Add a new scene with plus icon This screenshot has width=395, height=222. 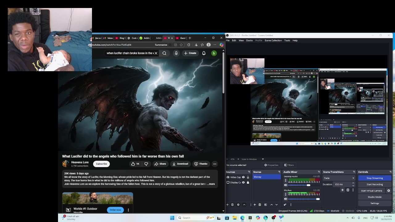255,204
